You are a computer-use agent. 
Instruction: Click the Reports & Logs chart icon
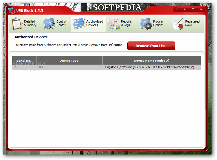coord(114,24)
